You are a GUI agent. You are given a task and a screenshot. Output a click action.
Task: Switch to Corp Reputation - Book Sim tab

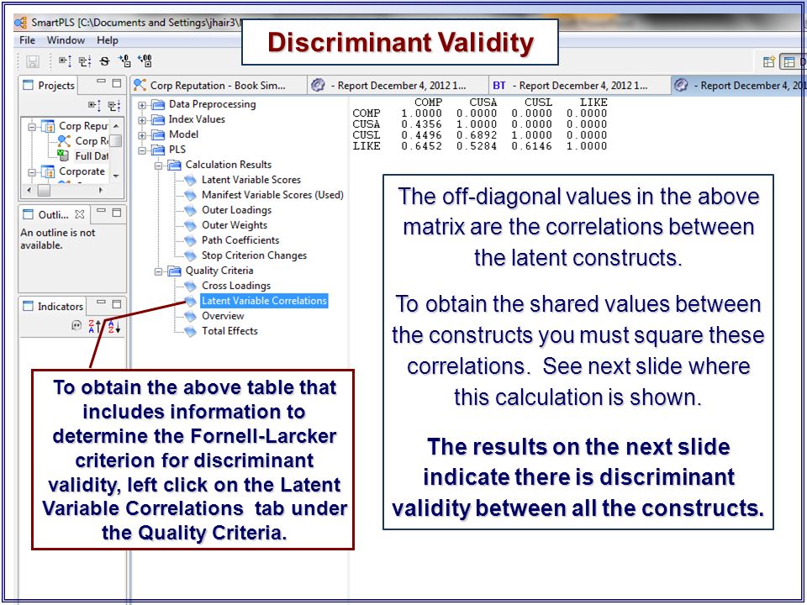point(219,86)
